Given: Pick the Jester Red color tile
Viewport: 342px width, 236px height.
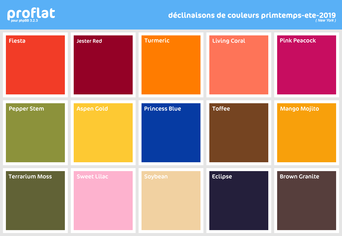Looking at the screenshot, I should pos(103,65).
